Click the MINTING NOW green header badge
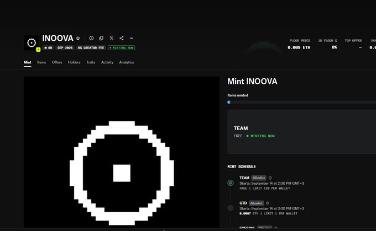The height and width of the screenshot is (231, 376). tap(121, 48)
